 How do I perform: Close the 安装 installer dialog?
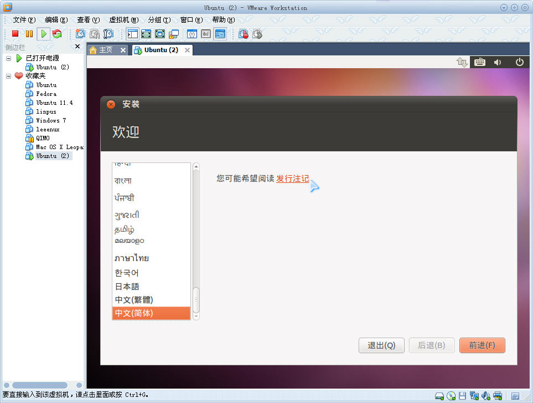(111, 104)
